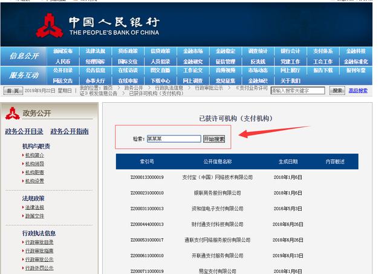Screen dimensions: 387x274
Task: Go to the 金融市场 navigation item
Action: click(193, 51)
